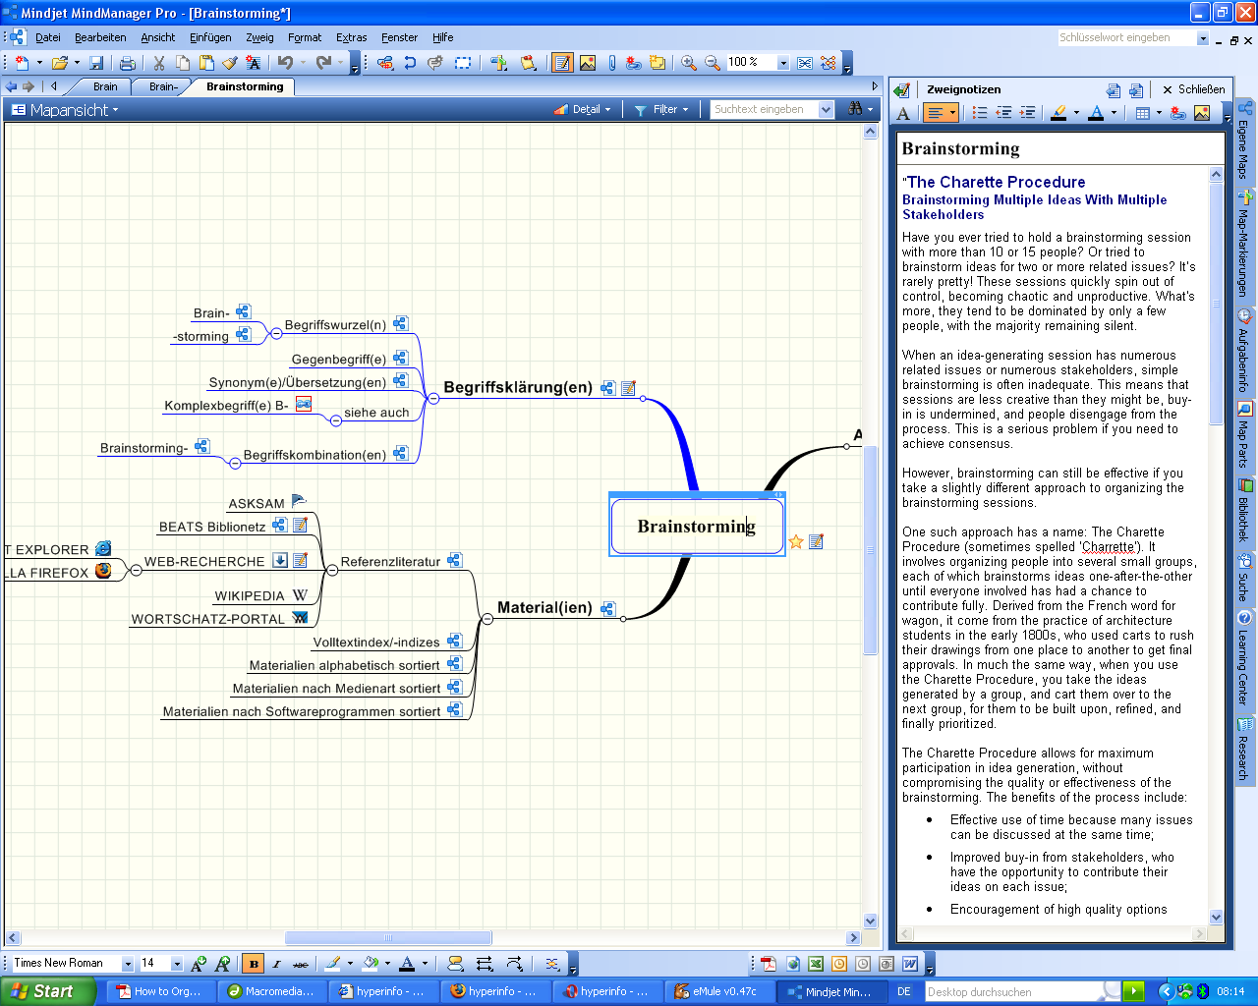Click the Print icon in toolbar

click(127, 63)
